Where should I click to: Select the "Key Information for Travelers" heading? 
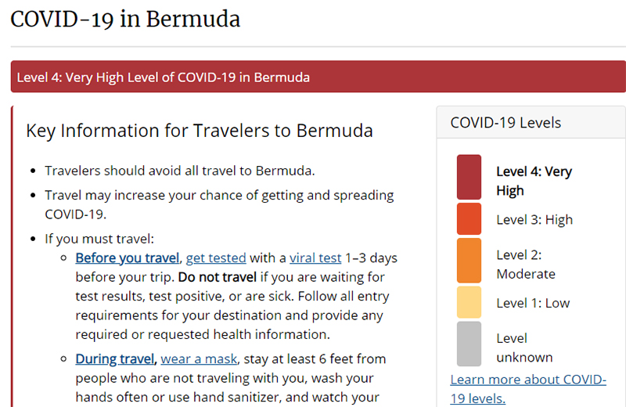pyautogui.click(x=200, y=130)
